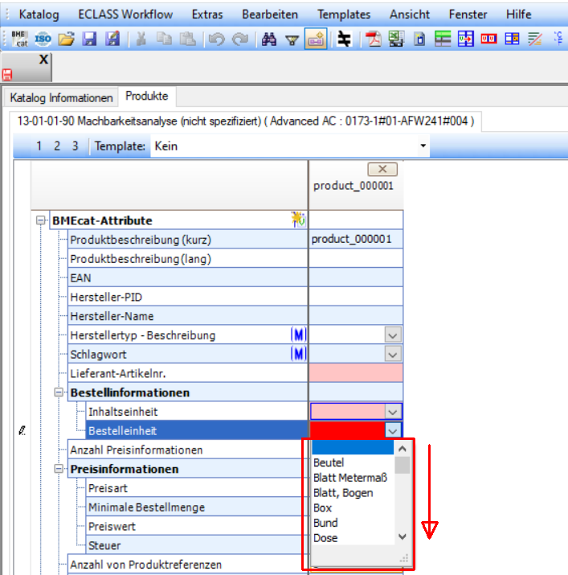Click the blue grid with arrow icon
The image size is (568, 575).
[x=466, y=39]
